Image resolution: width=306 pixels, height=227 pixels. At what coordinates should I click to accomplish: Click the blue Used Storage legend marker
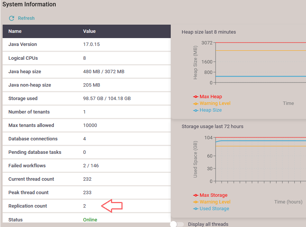(196, 209)
